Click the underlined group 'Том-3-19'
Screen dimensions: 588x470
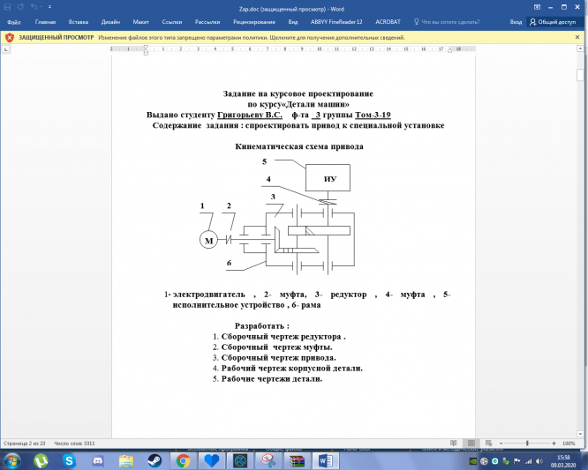(x=373, y=115)
